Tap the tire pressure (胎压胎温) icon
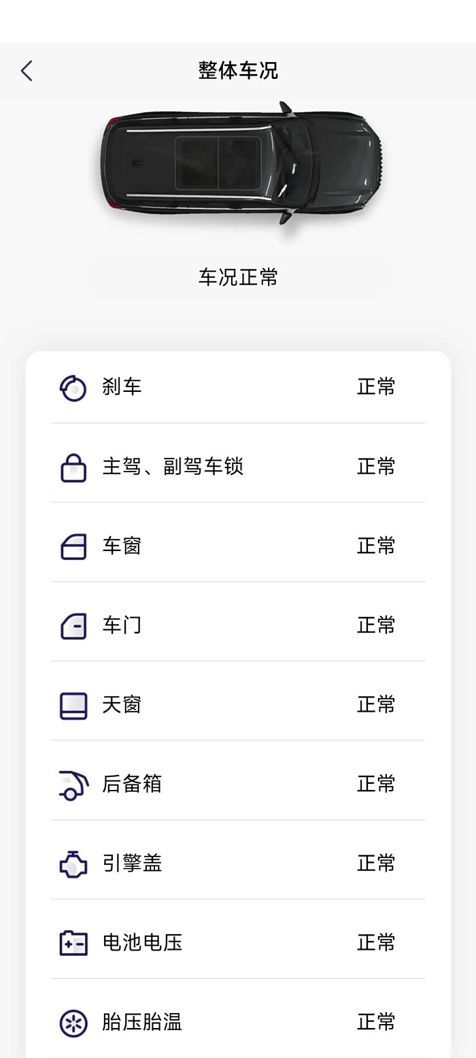The width and height of the screenshot is (476, 1058). [x=73, y=1023]
